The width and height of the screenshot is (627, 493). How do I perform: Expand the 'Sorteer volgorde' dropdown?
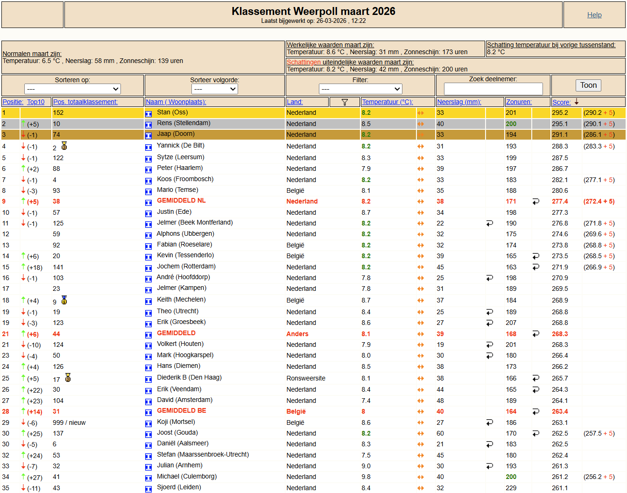(214, 89)
